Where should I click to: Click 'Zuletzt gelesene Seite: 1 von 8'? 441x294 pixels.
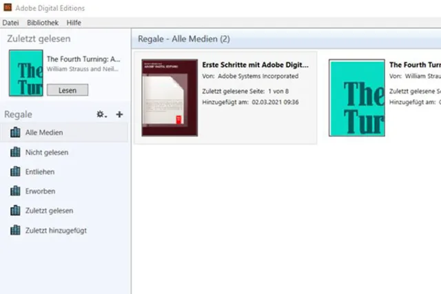(x=245, y=92)
